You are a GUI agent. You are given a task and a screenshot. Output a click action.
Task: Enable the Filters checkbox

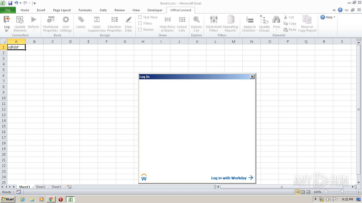point(140,23)
